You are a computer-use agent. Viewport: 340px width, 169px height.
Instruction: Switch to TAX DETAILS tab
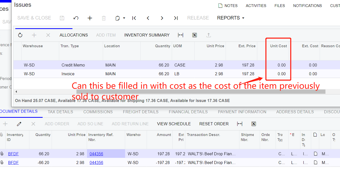60,112
